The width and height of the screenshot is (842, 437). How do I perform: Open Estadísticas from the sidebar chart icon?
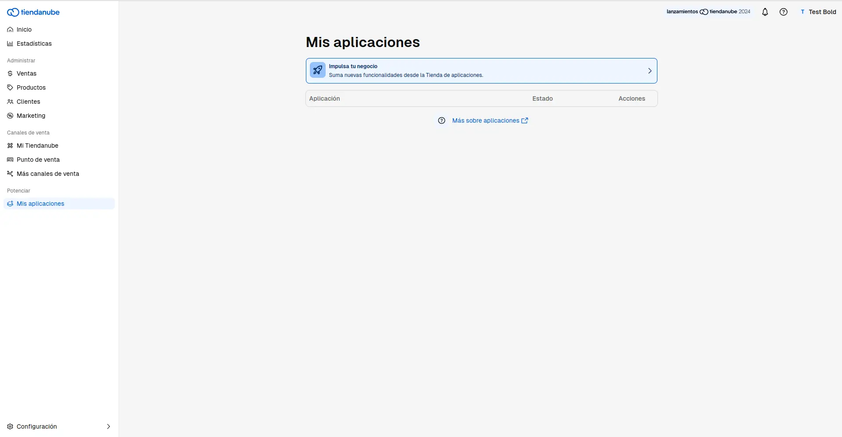point(10,44)
